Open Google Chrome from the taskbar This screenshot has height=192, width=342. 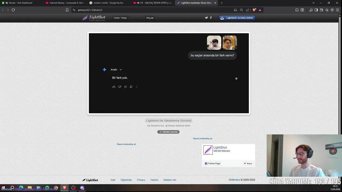(x=56, y=188)
